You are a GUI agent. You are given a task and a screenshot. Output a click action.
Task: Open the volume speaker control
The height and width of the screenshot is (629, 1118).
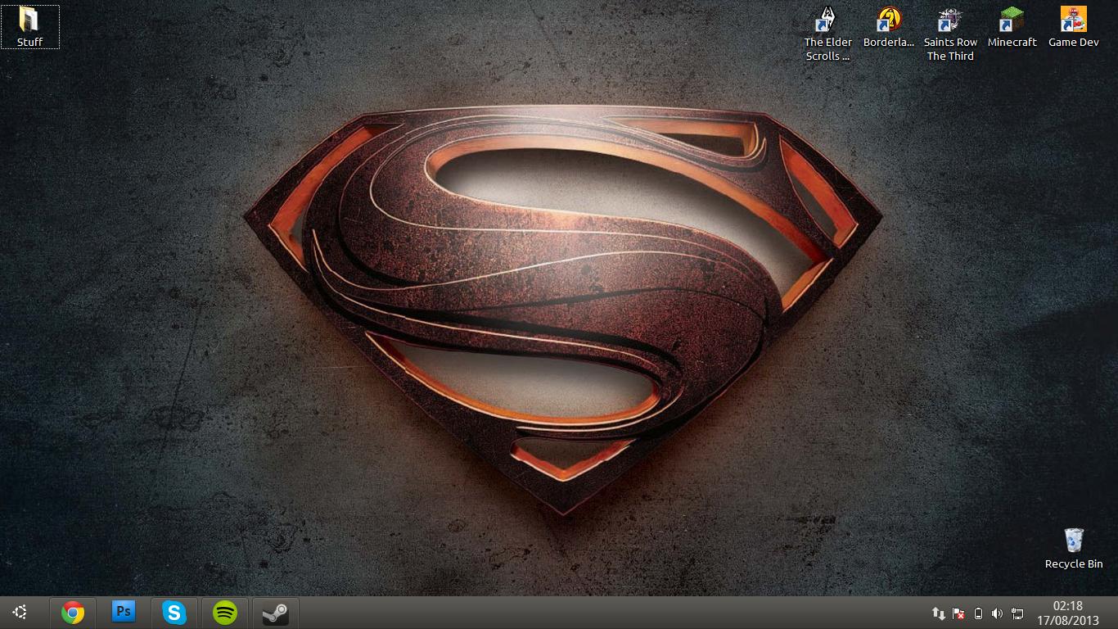point(997,613)
